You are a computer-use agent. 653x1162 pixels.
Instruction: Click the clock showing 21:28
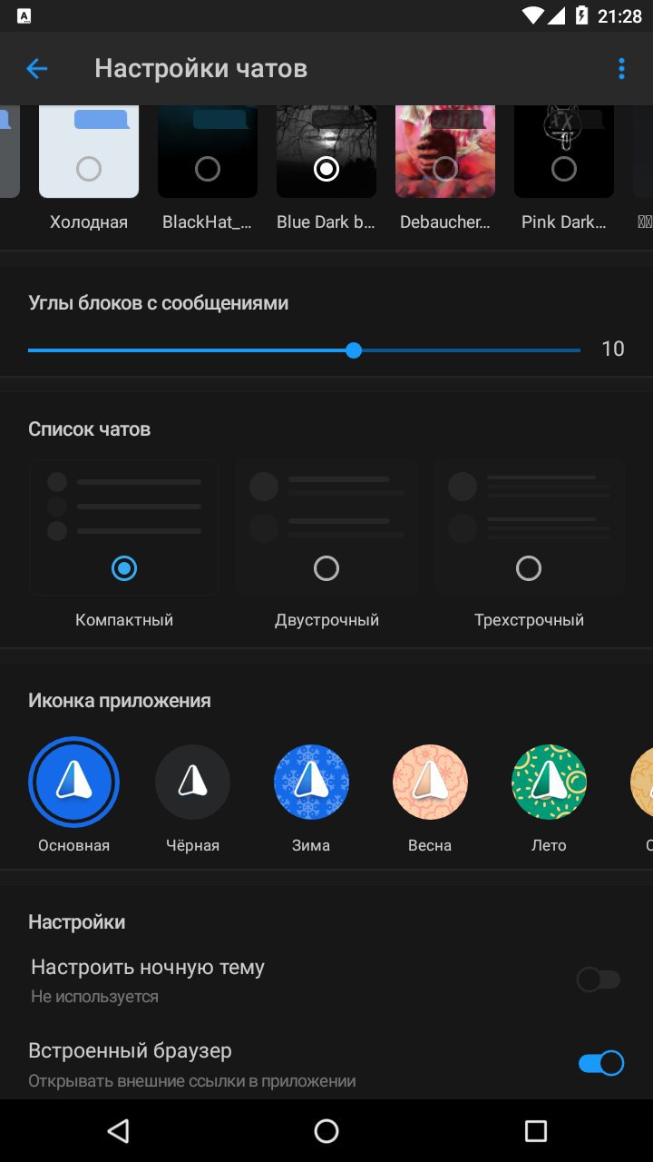click(619, 16)
